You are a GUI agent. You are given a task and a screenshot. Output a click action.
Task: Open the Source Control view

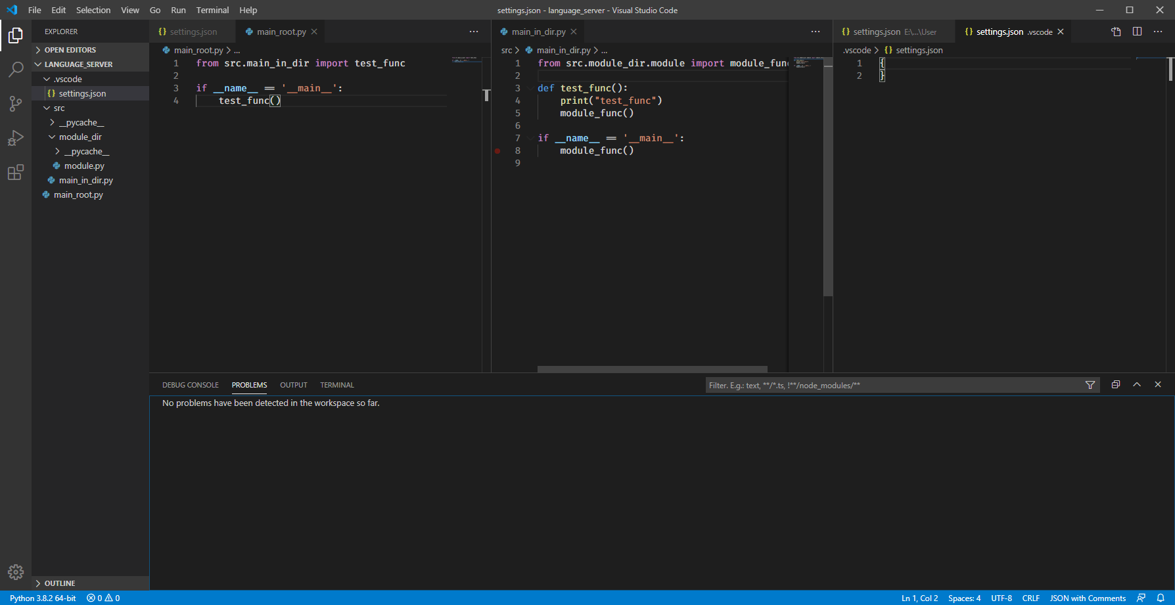[15, 103]
